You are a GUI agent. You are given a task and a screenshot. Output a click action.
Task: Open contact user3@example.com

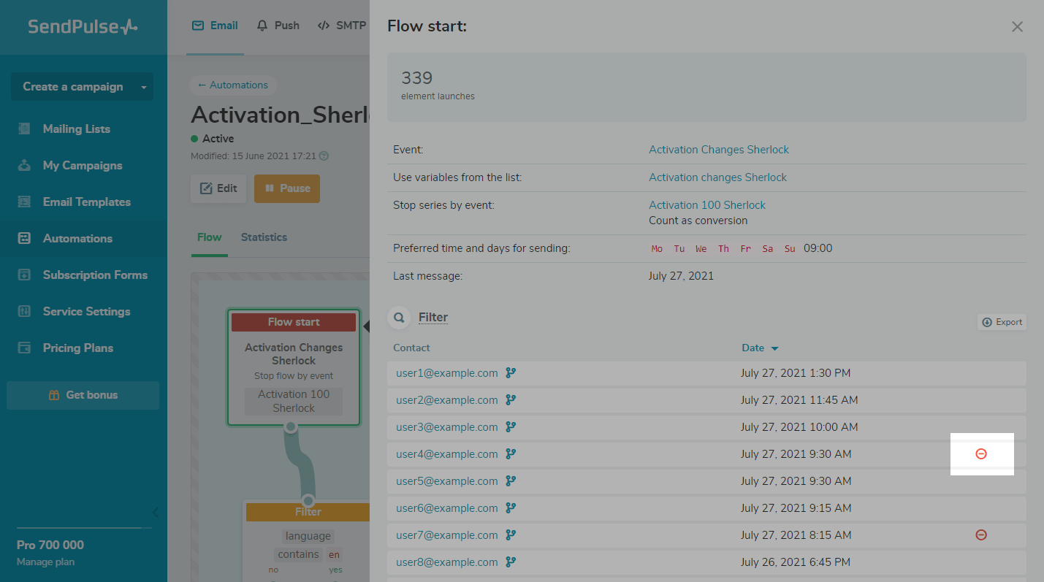coord(447,427)
